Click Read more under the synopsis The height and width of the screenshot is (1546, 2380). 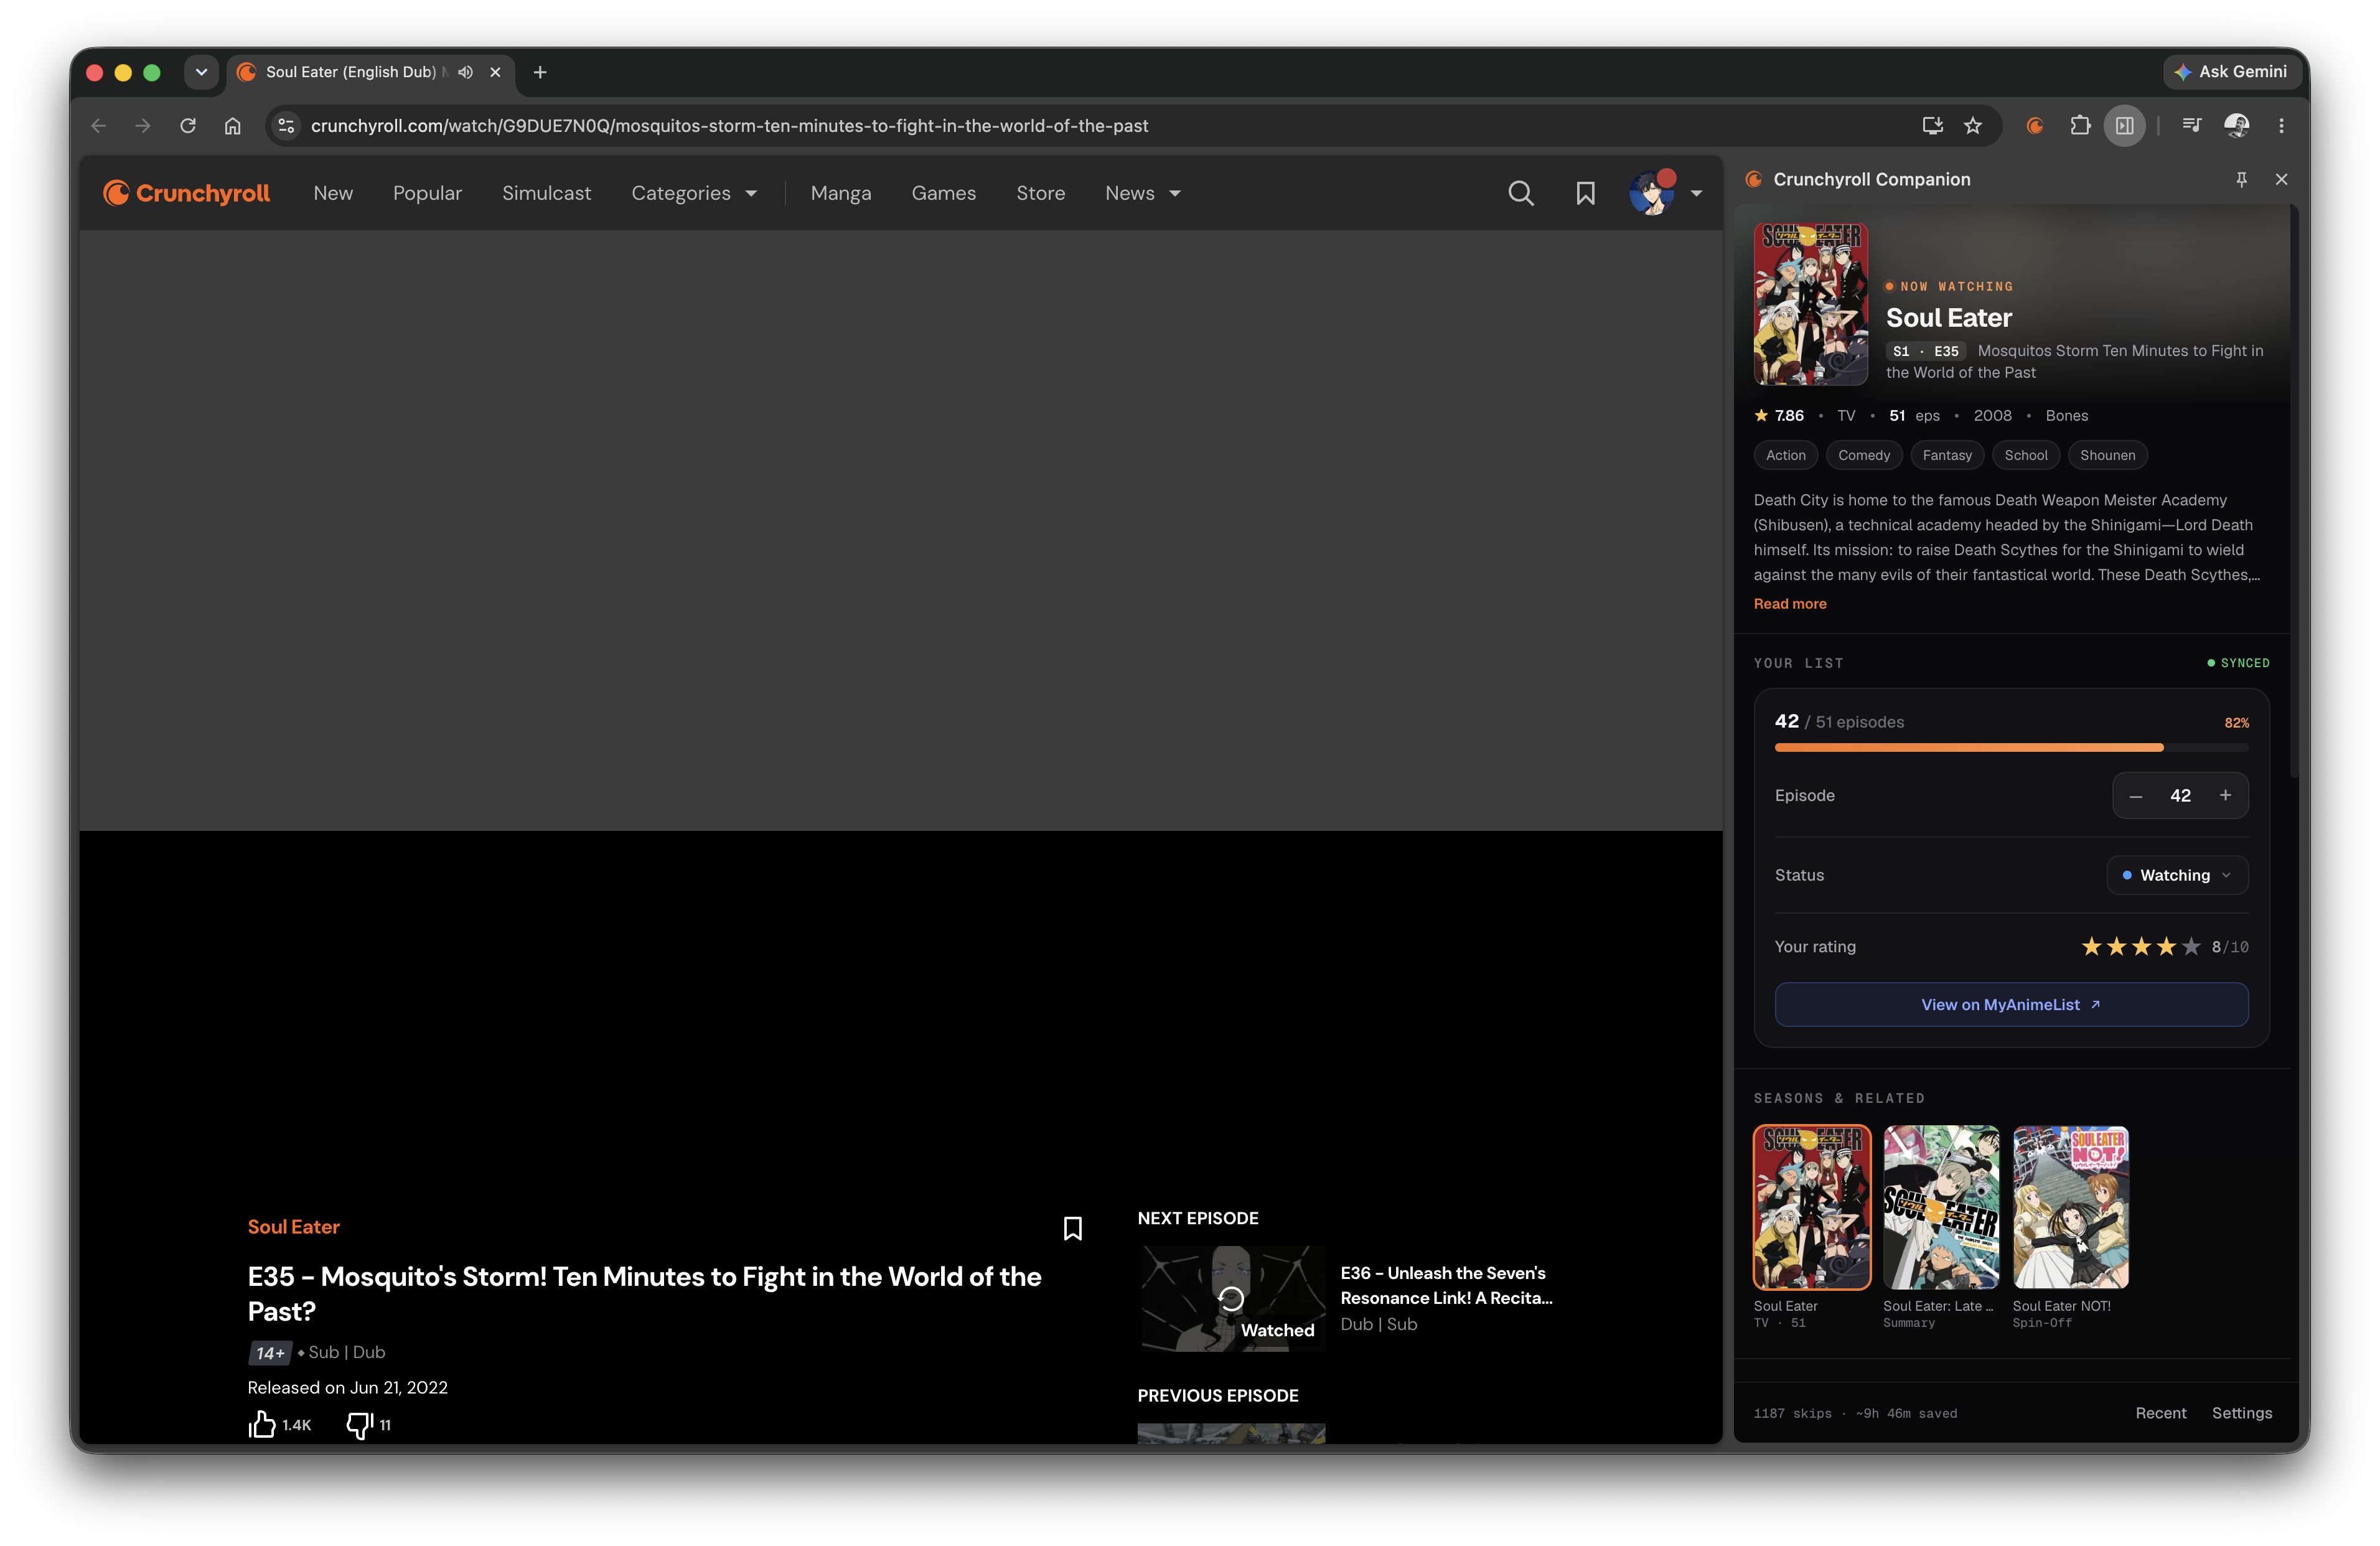point(1789,604)
